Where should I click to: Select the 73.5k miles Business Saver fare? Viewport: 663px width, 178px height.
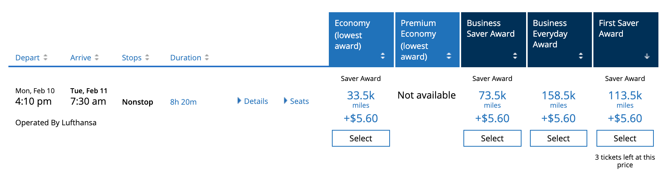[492, 138]
